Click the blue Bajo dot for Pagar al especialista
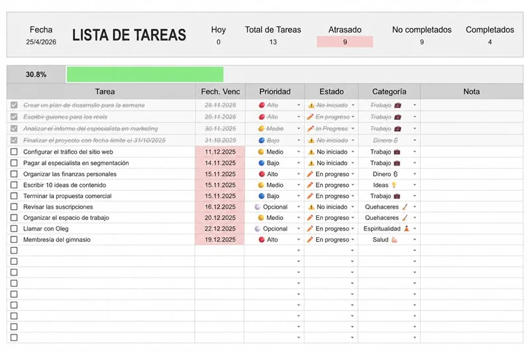This screenshot has height=353, width=530. pos(261,163)
